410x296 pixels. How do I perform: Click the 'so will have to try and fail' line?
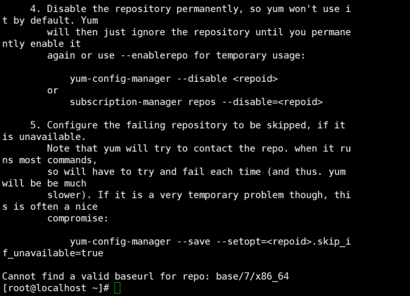click(196, 172)
